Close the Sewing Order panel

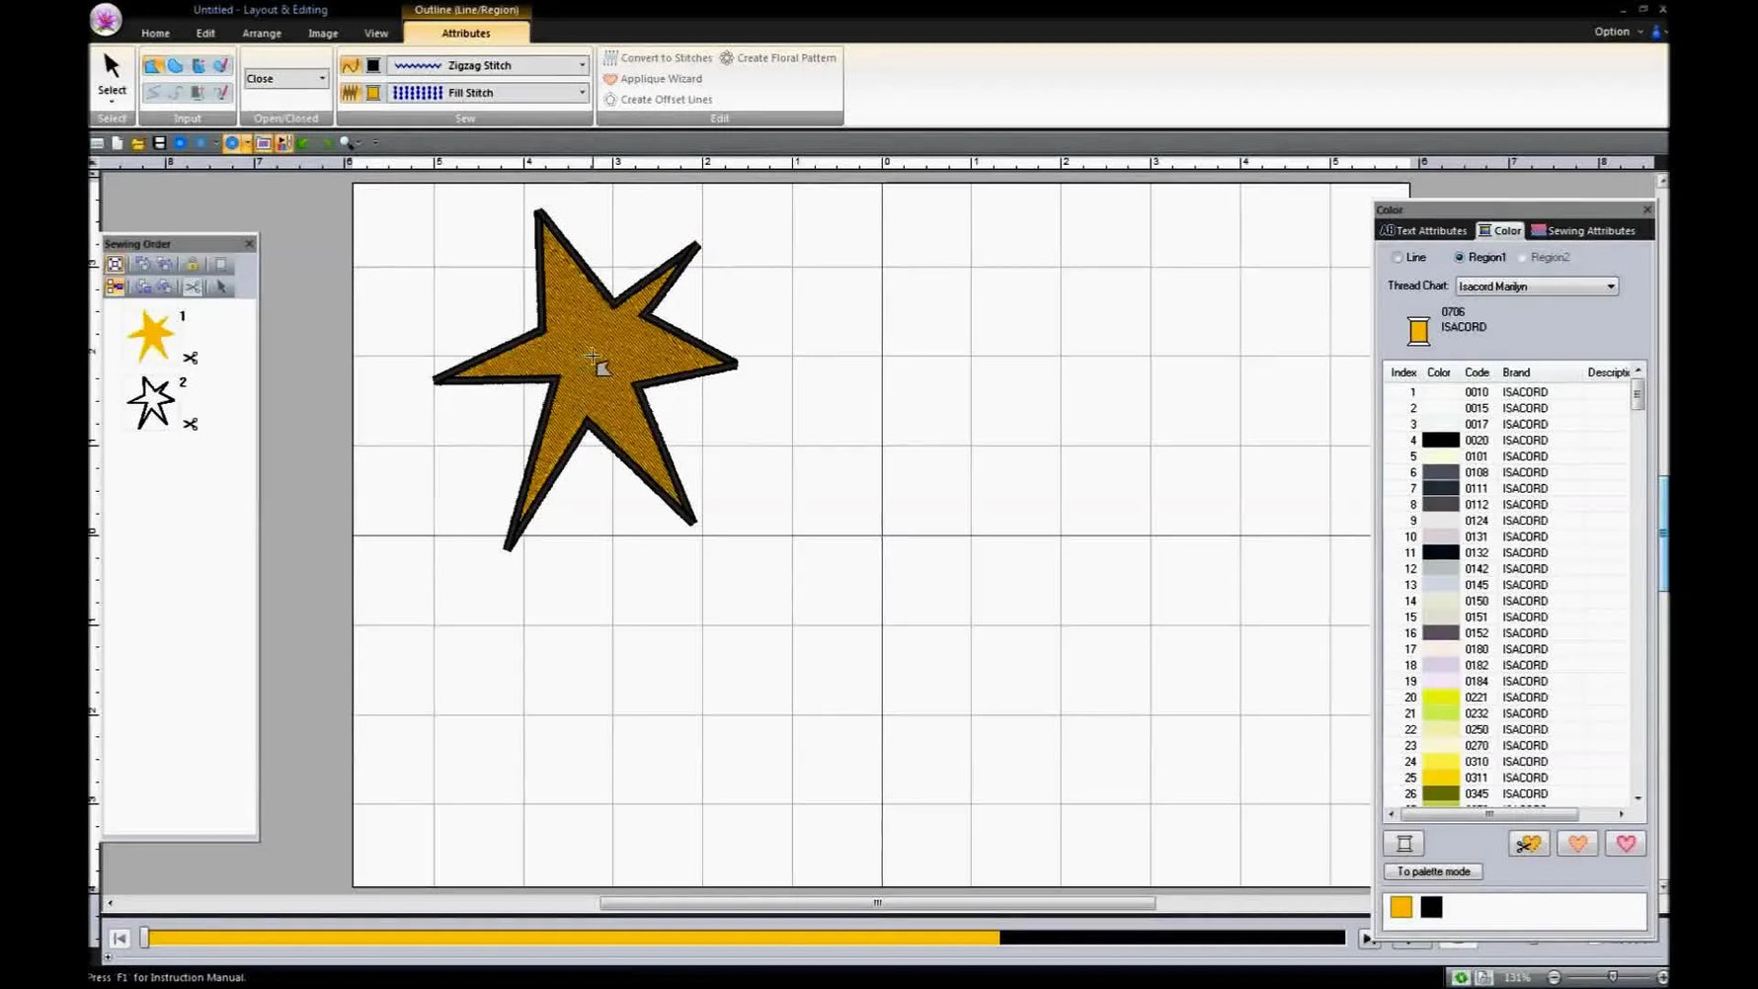(249, 244)
